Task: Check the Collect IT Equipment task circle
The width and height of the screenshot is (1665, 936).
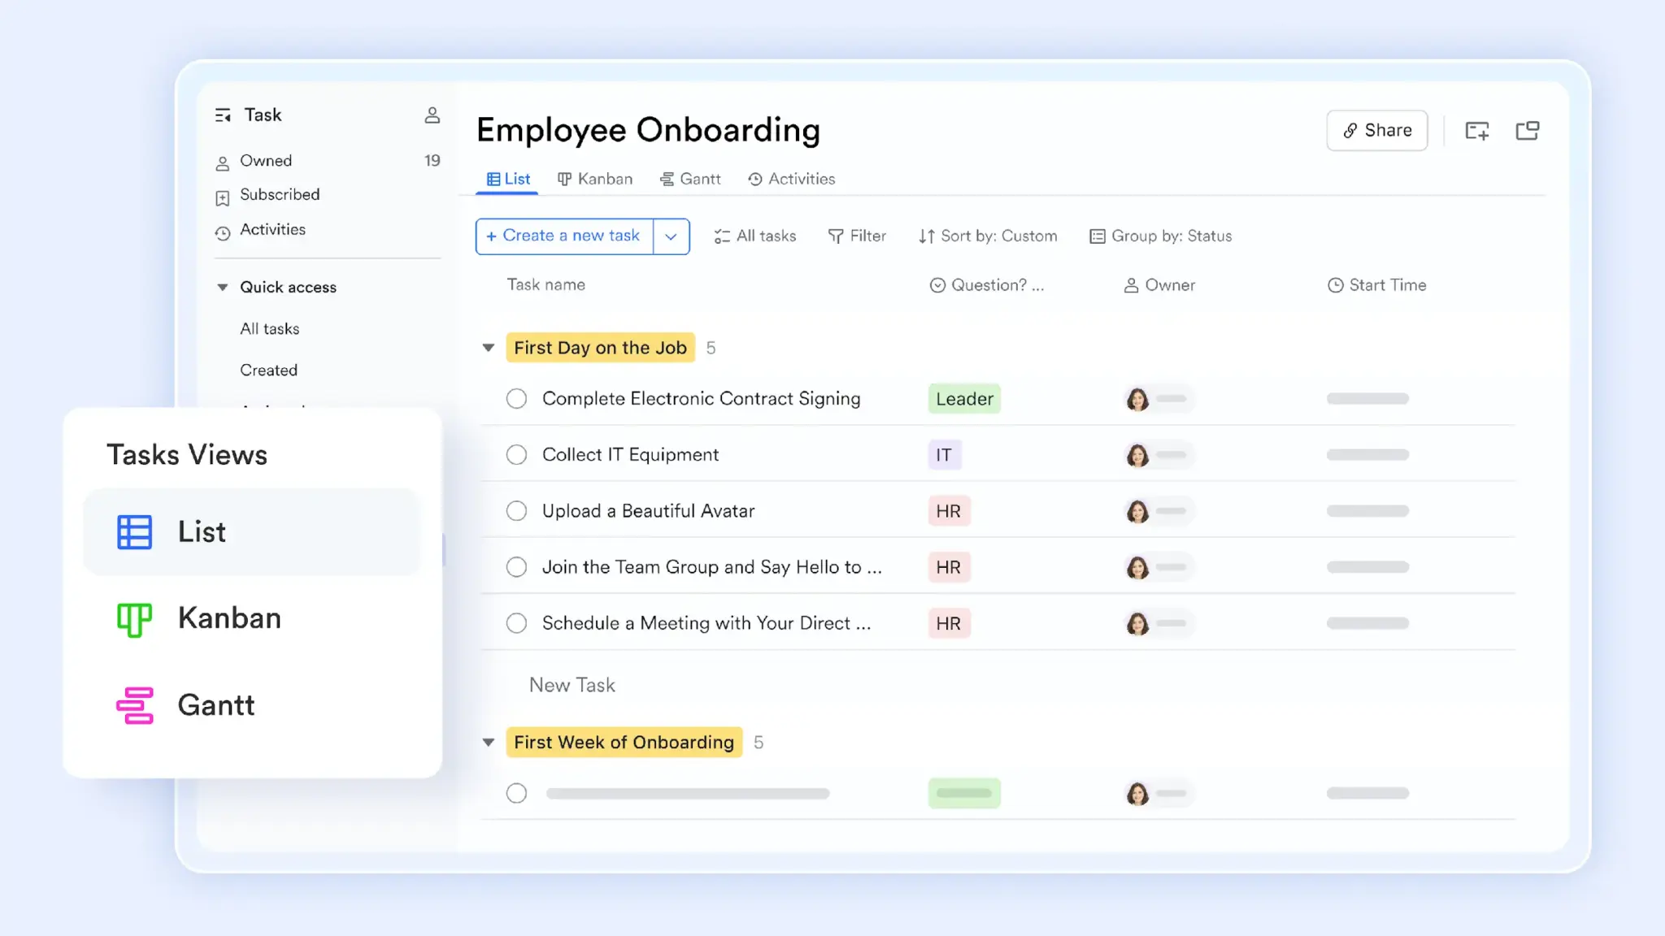Action: [516, 454]
